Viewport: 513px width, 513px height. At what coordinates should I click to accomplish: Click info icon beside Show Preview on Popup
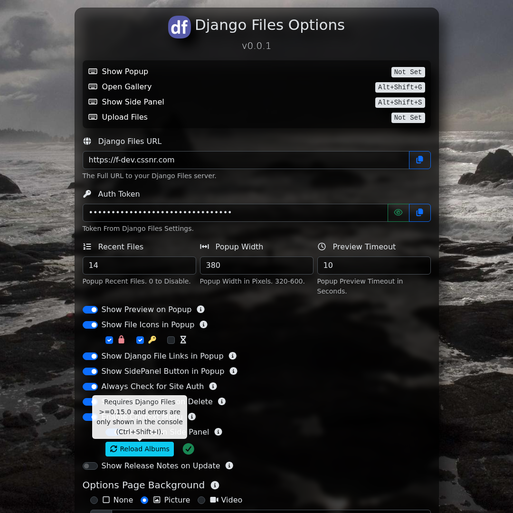(x=200, y=309)
